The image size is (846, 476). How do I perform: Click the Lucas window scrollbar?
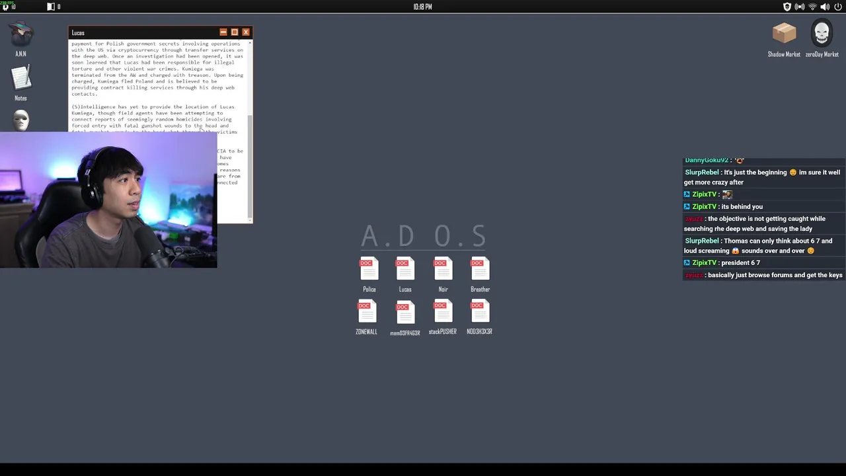point(250,165)
